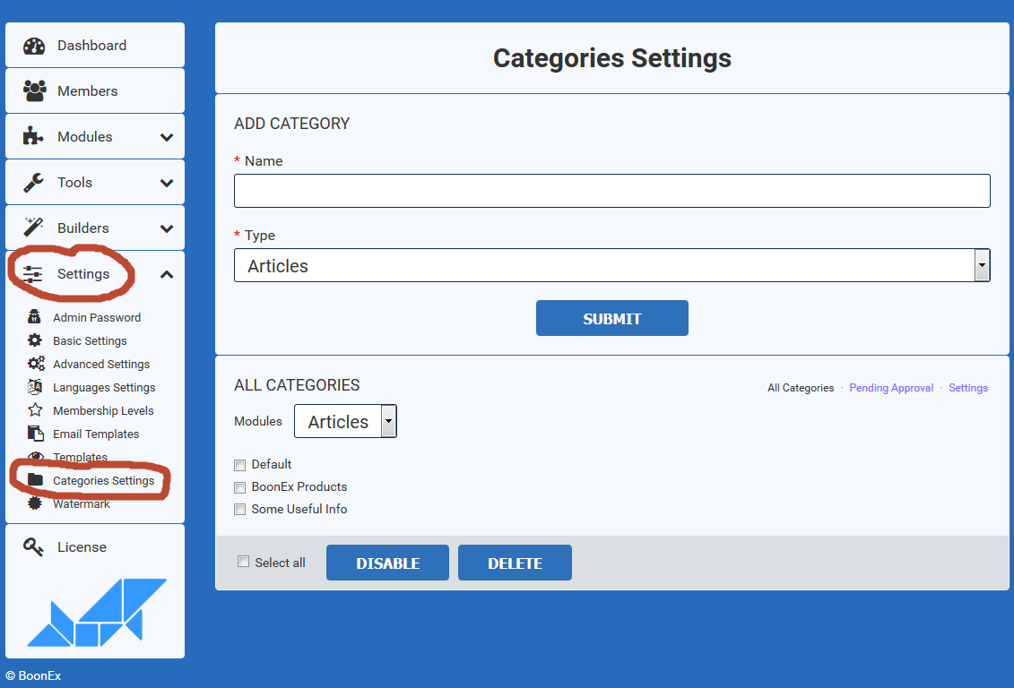
Task: Click the Modules puzzle piece icon
Action: click(x=34, y=137)
